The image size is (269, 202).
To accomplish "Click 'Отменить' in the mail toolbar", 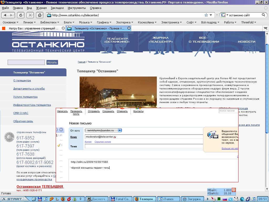I will tap(122, 111).
